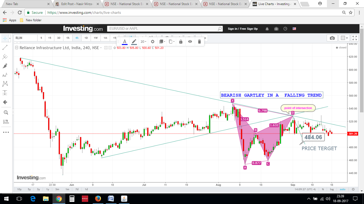Open the drawing layer order menu
This screenshot has width=364, height=204.
tap(162, 41)
